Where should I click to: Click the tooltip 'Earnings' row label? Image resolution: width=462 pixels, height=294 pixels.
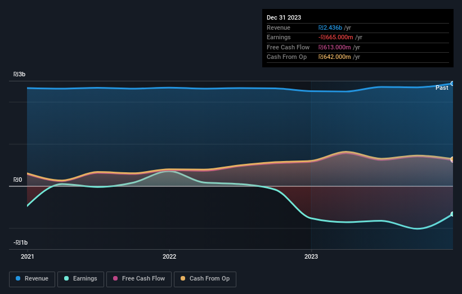point(279,37)
